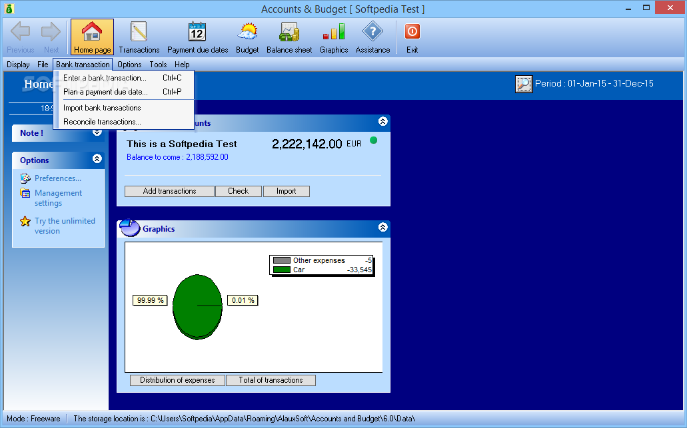Viewport: 687px width, 428px height.
Task: Open Try the unlimited version link
Action: [65, 226]
